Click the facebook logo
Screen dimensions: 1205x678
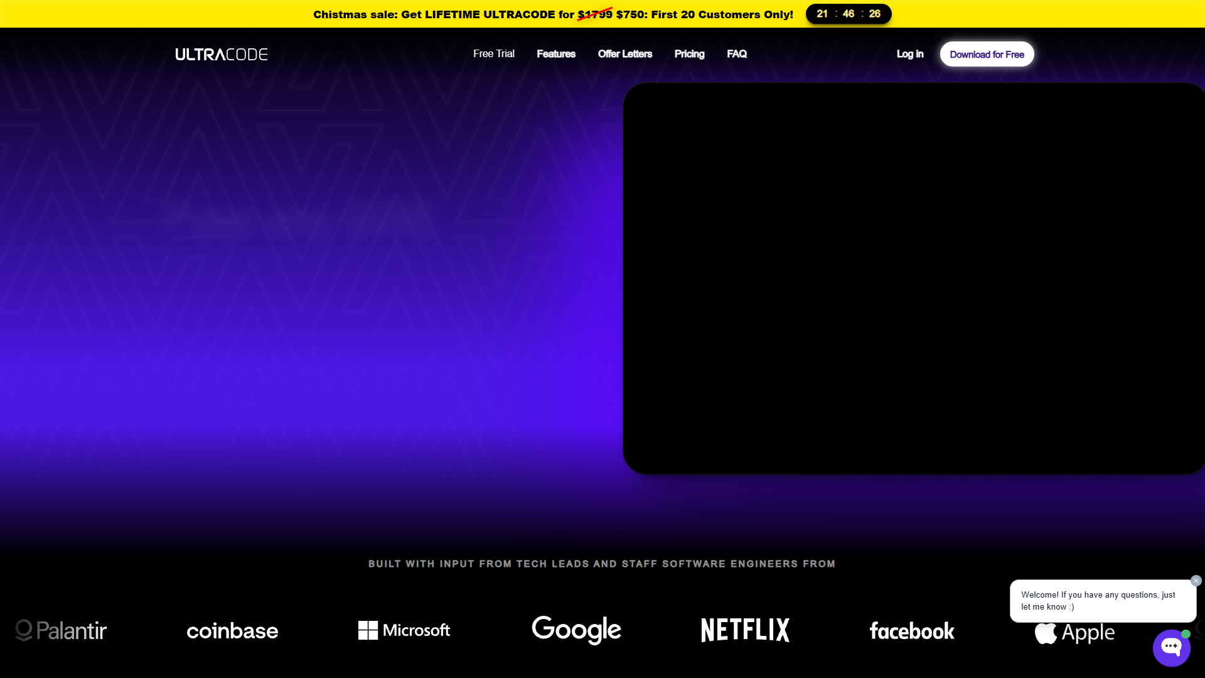tap(912, 631)
